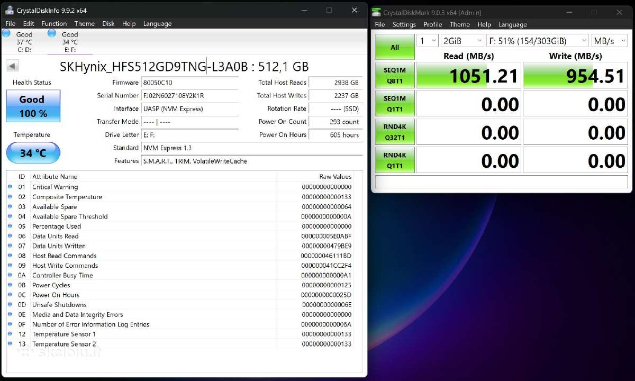Open the Function menu in CrystalDiskInfo
This screenshot has height=381, width=635.
tap(54, 23)
